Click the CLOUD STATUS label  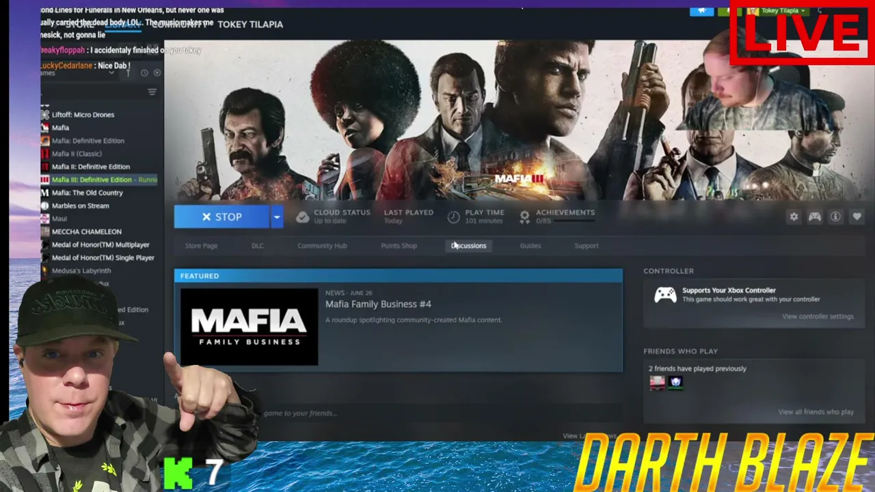click(342, 213)
